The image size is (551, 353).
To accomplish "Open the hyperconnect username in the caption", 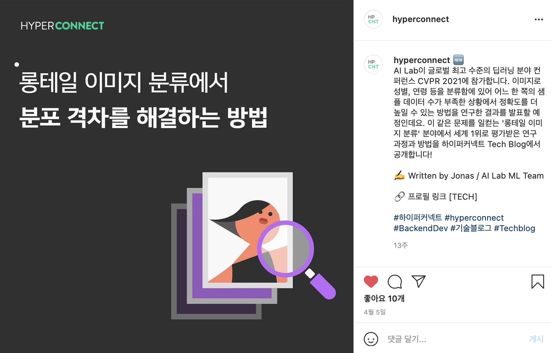I will tap(422, 60).
